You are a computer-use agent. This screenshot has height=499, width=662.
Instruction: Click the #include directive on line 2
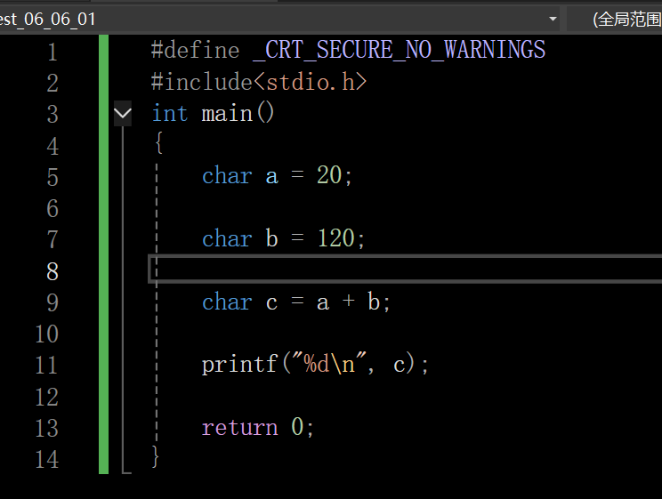201,82
